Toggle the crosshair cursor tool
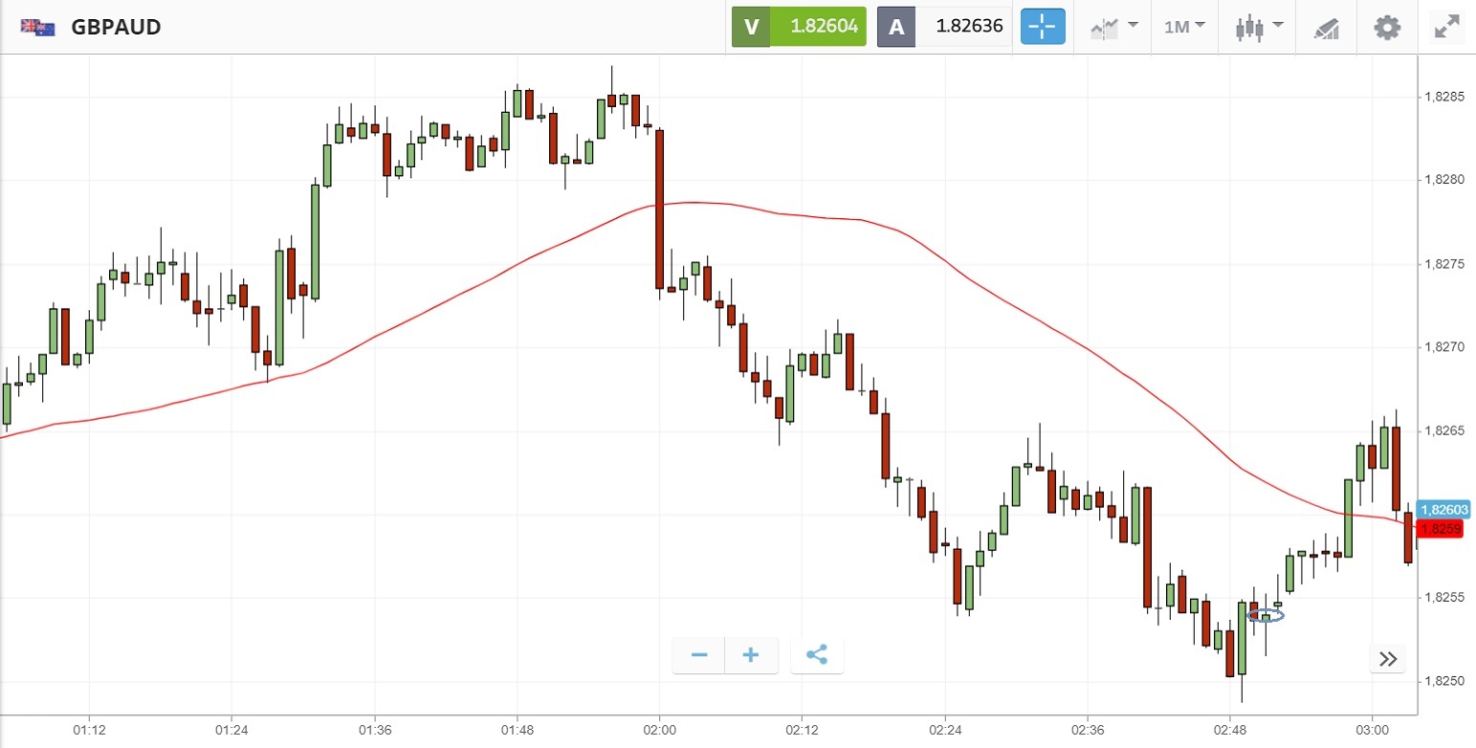 [x=1042, y=27]
